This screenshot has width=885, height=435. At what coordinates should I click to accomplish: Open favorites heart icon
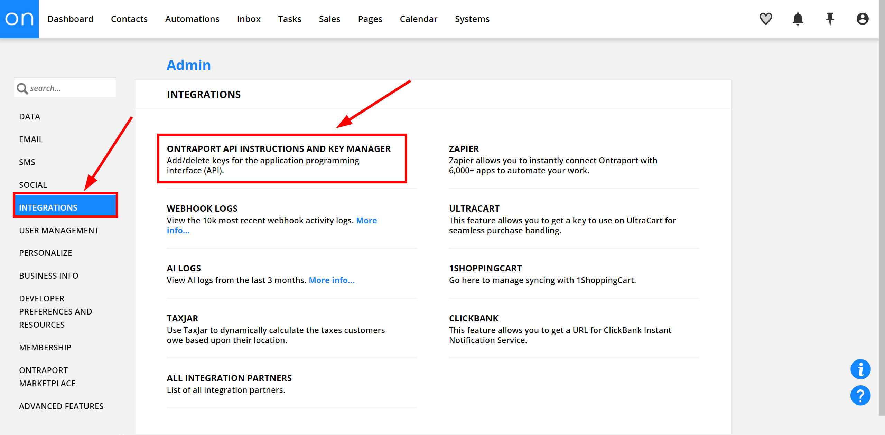[766, 19]
